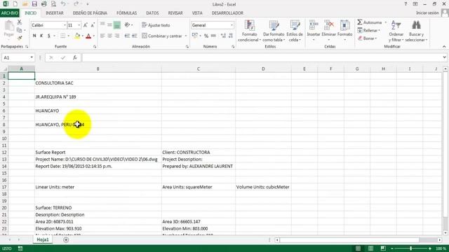449x252 pixels.
Task: Decrease font size with the smaller A icon
Action: [93, 25]
